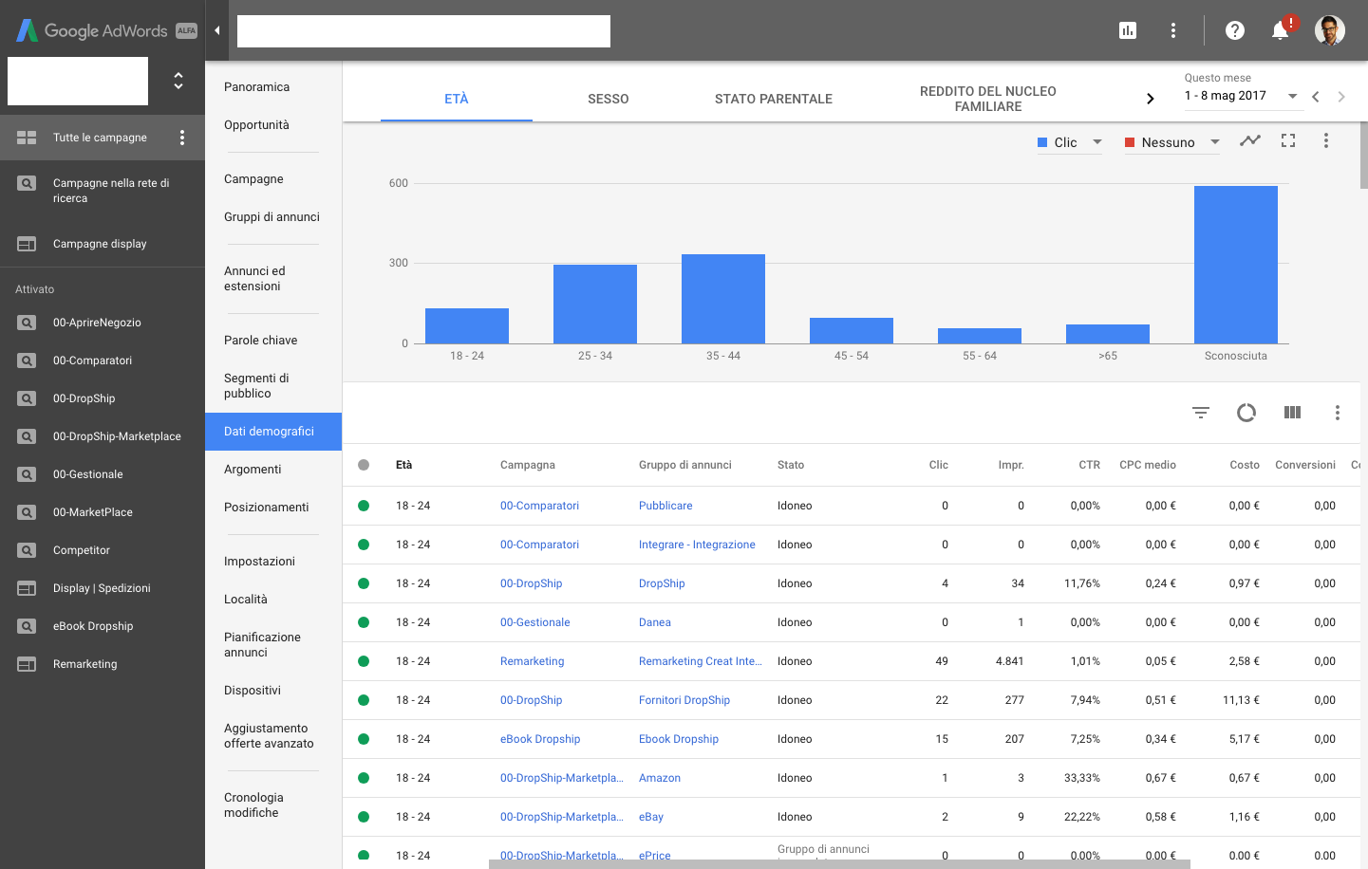Open more options next to Tutte le campagne

coord(182,138)
